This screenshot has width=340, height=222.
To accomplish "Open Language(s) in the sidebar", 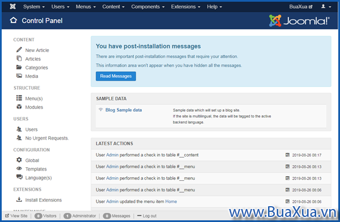I will [39, 178].
